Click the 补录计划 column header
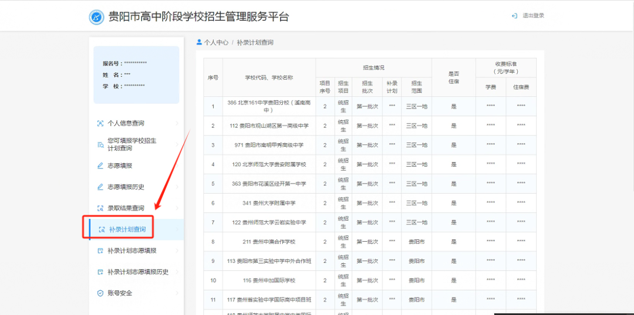This screenshot has height=315, width=634. pos(392,87)
